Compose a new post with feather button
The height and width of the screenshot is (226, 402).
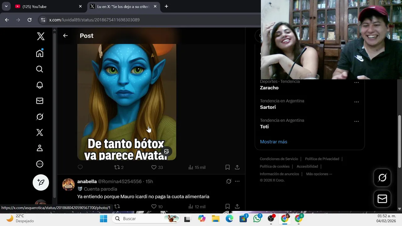click(41, 182)
